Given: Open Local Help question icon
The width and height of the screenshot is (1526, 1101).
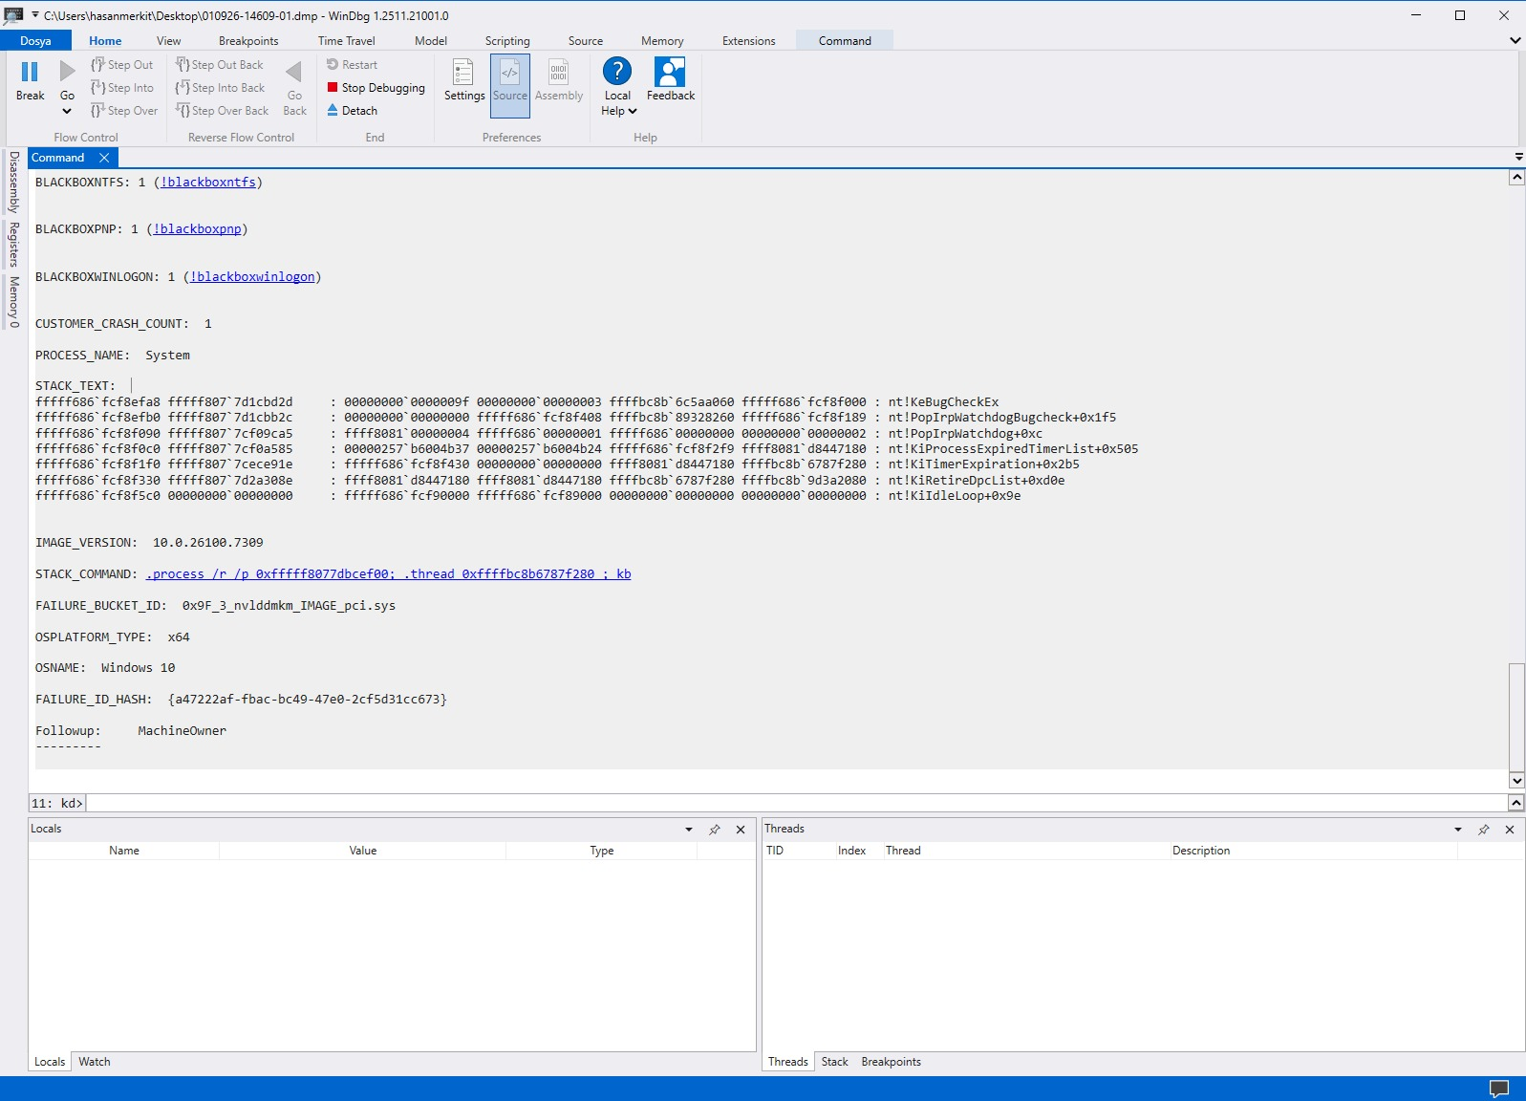Looking at the screenshot, I should coord(617,71).
